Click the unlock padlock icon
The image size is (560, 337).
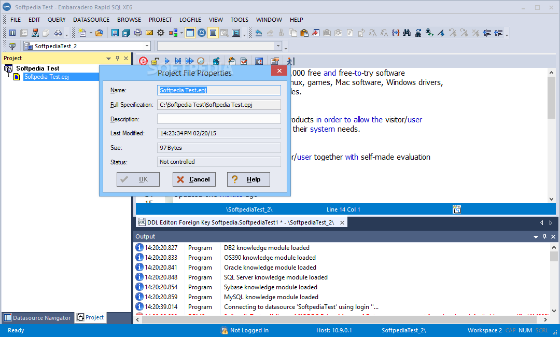click(x=156, y=61)
